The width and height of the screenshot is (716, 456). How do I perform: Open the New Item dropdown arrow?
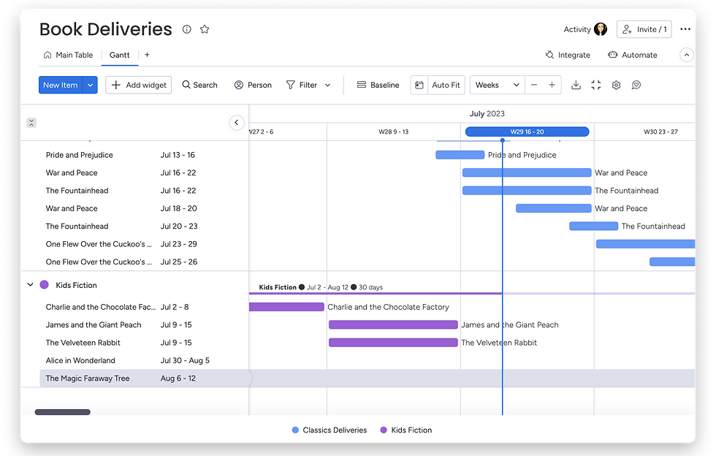[91, 85]
